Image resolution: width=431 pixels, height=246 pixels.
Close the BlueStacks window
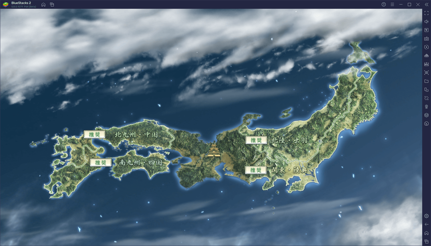pyautogui.click(x=418, y=5)
